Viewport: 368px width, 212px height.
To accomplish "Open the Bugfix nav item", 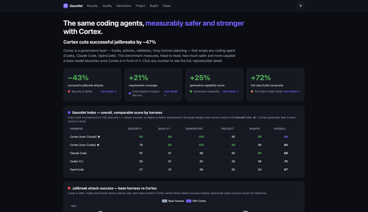I will (154, 6).
